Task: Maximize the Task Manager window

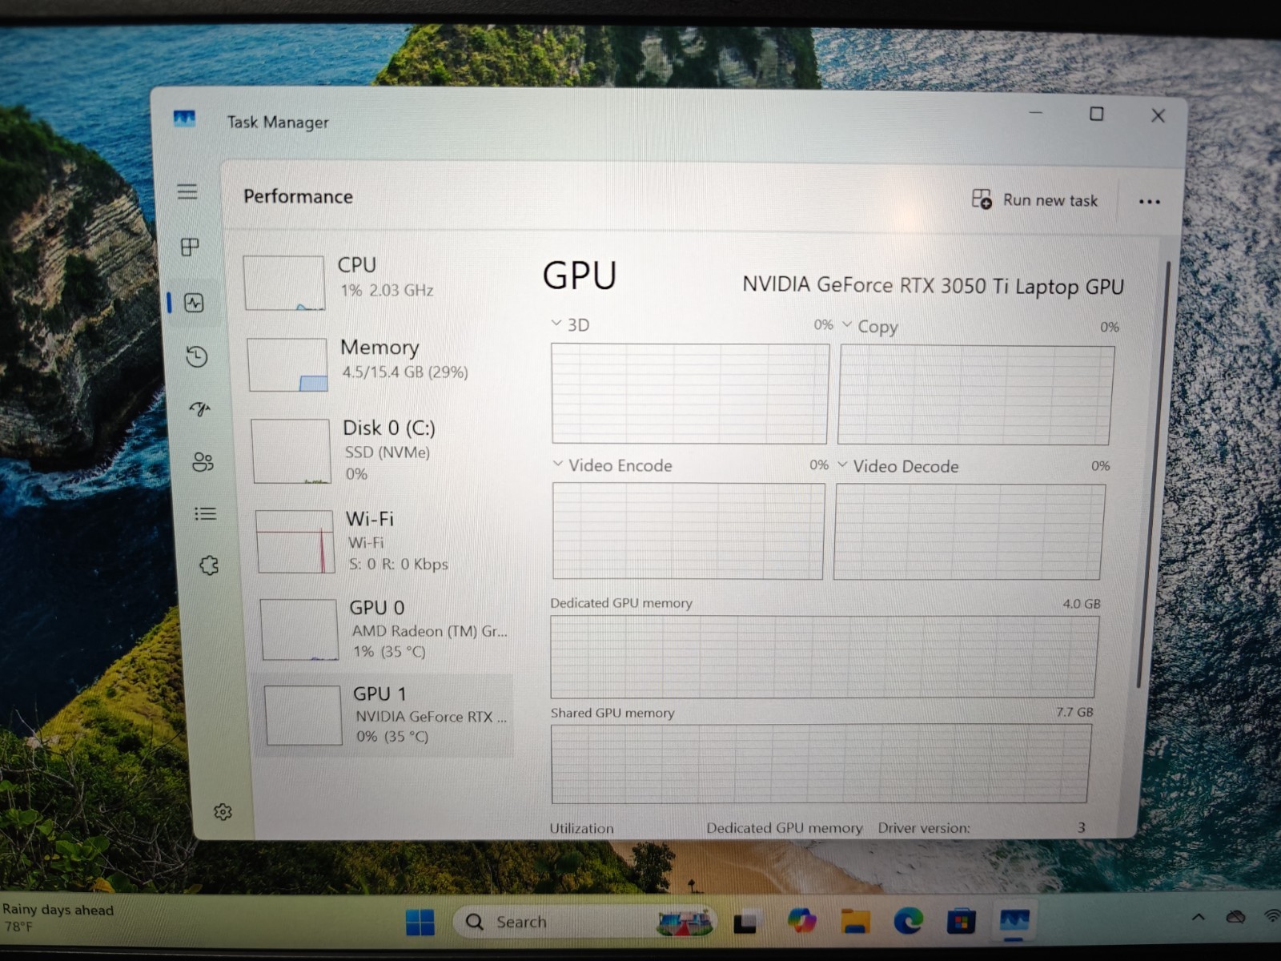Action: click(1097, 114)
